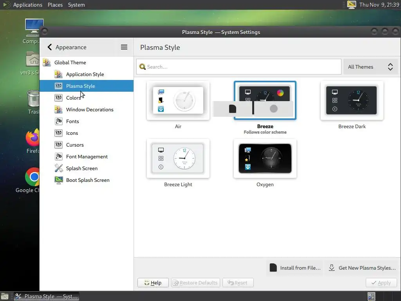Select Icons in the sidebar
Screen dimensions: 401x301
(87, 133)
